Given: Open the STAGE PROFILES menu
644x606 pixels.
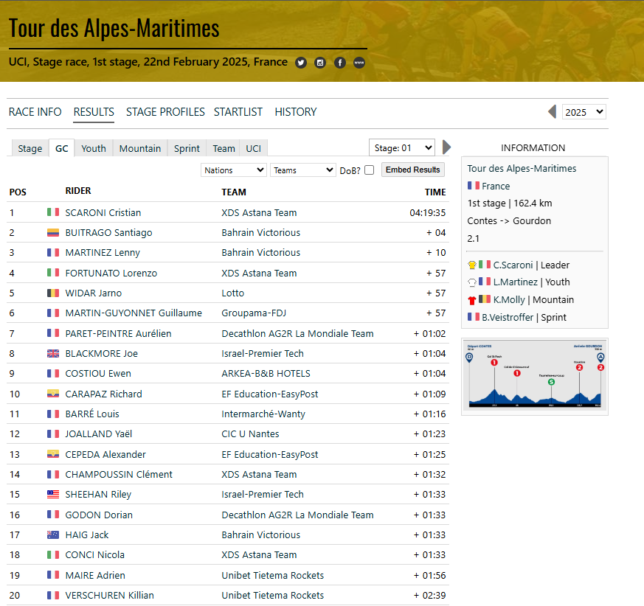Looking at the screenshot, I should coord(165,111).
